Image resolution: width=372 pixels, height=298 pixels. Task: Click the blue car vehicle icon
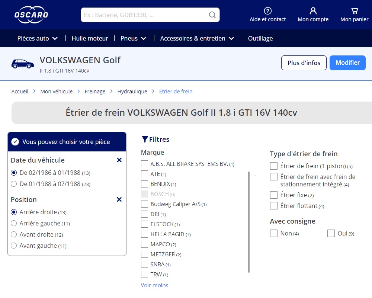[x=23, y=64]
